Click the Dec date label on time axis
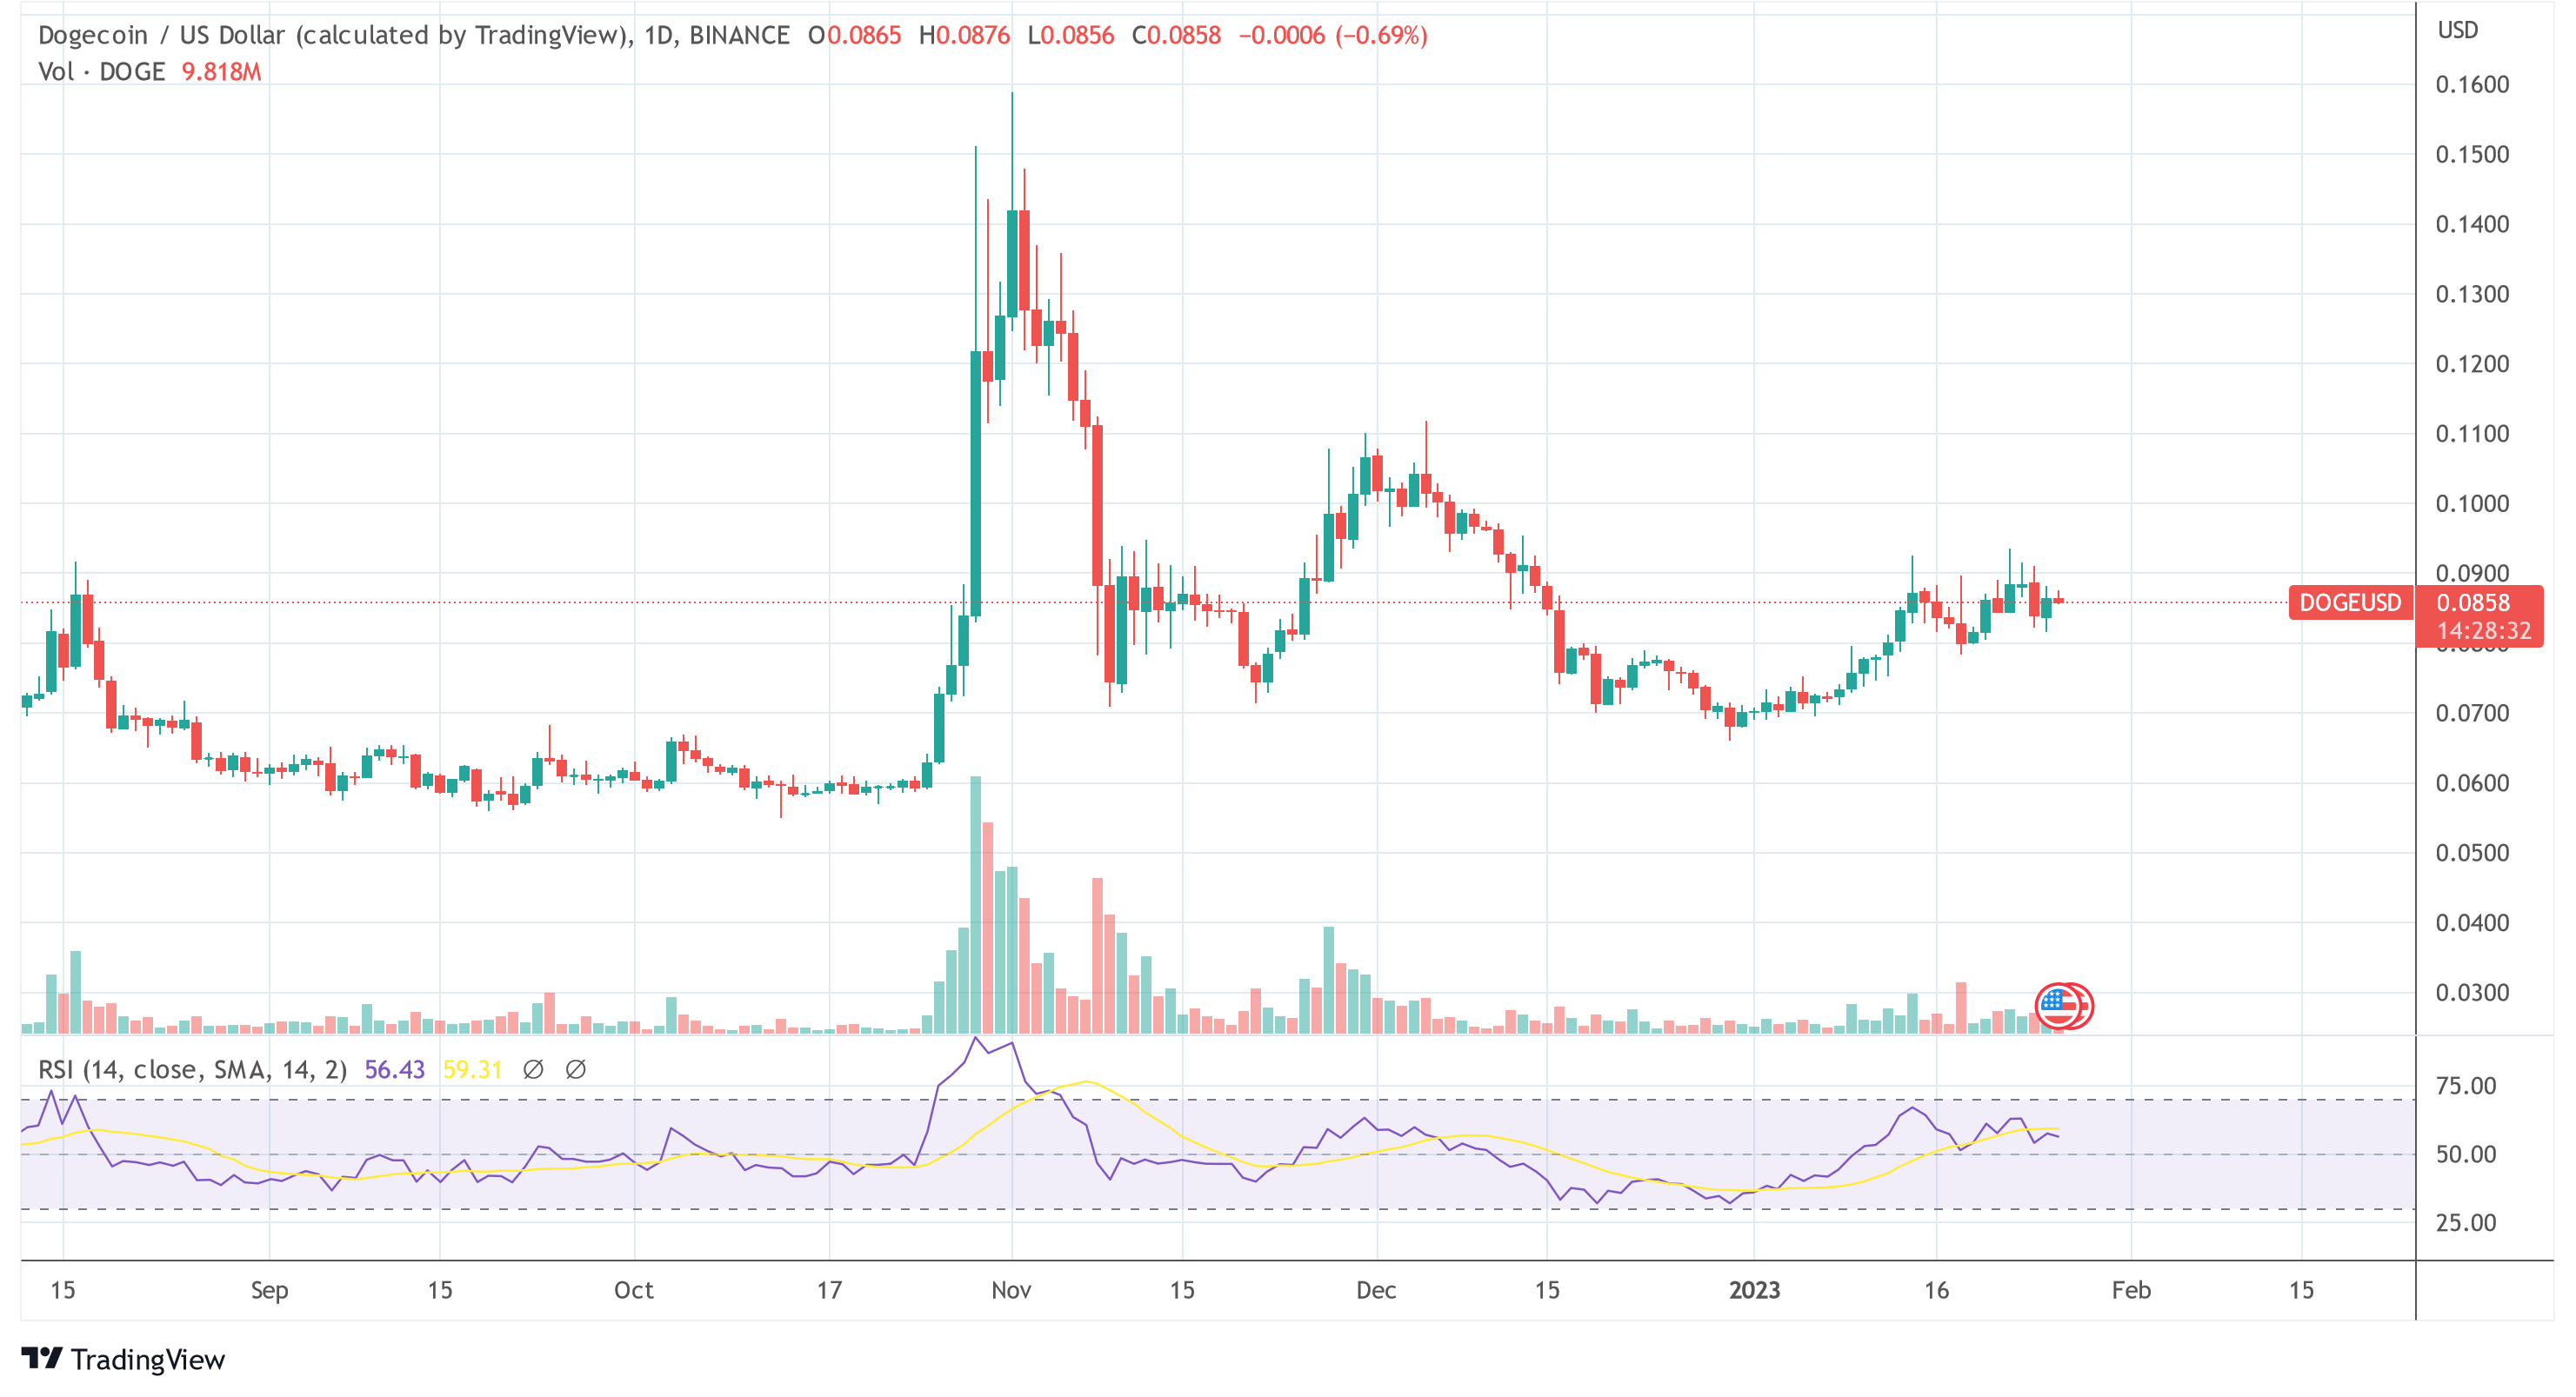This screenshot has height=1397, width=2576. (1376, 1290)
